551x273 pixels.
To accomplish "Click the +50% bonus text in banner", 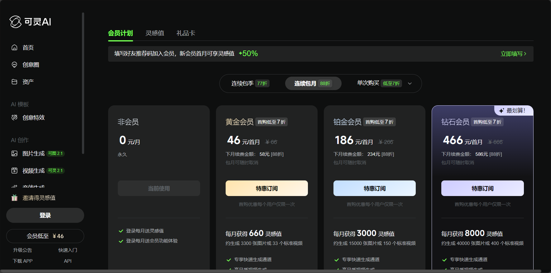I will tap(248, 54).
